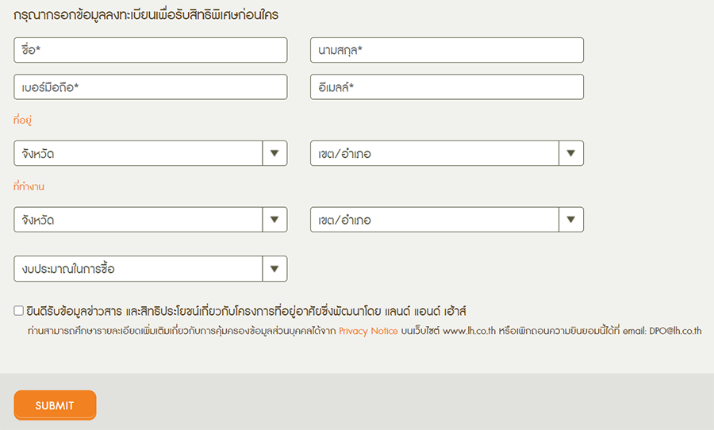Viewport: 714px width, 430px height.
Task: Expand the ที่ทำงาน เขต/อำเภอ district dropdown
Action: pyautogui.click(x=435, y=220)
